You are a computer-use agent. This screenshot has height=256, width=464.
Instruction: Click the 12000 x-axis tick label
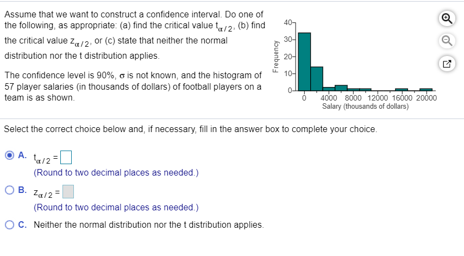(378, 98)
